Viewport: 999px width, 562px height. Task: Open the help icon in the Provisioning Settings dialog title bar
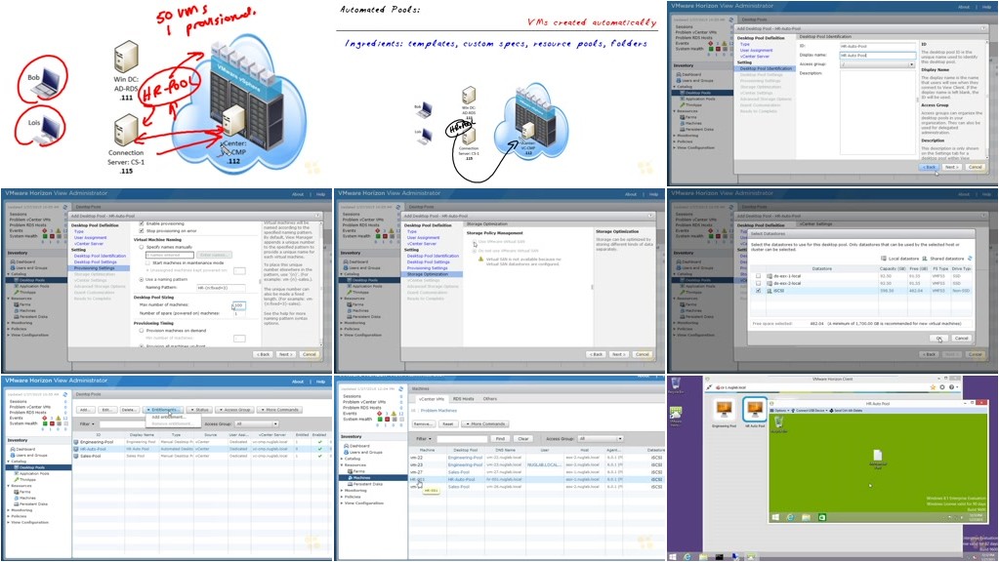[x=318, y=216]
